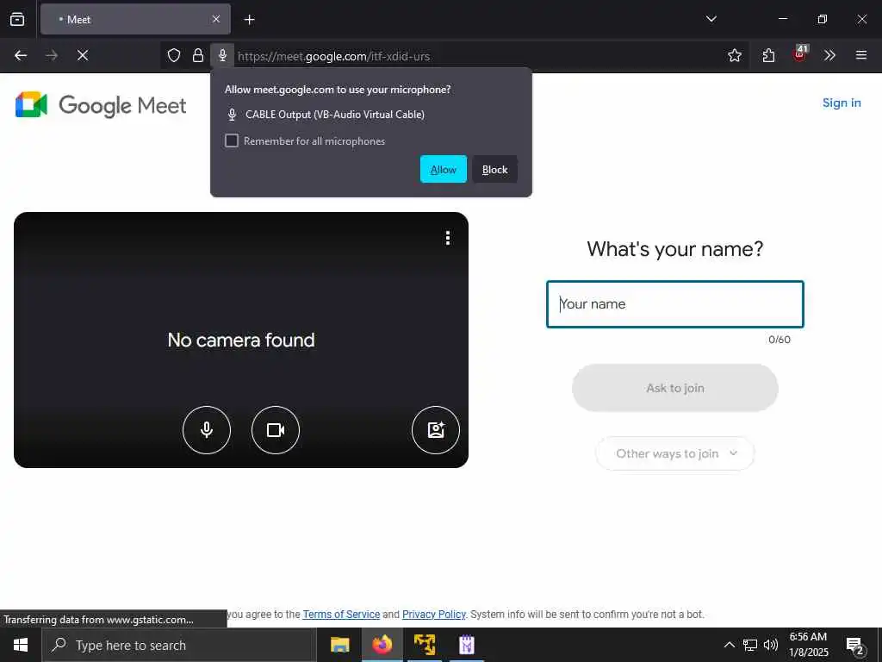Toggle the microphone button in video preview
Image resolution: width=882 pixels, height=662 pixels.
coord(207,430)
